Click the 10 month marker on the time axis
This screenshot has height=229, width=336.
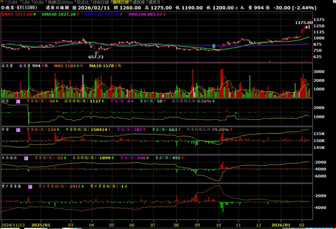click(x=218, y=225)
